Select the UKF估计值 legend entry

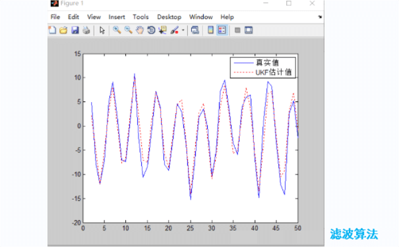(263, 72)
